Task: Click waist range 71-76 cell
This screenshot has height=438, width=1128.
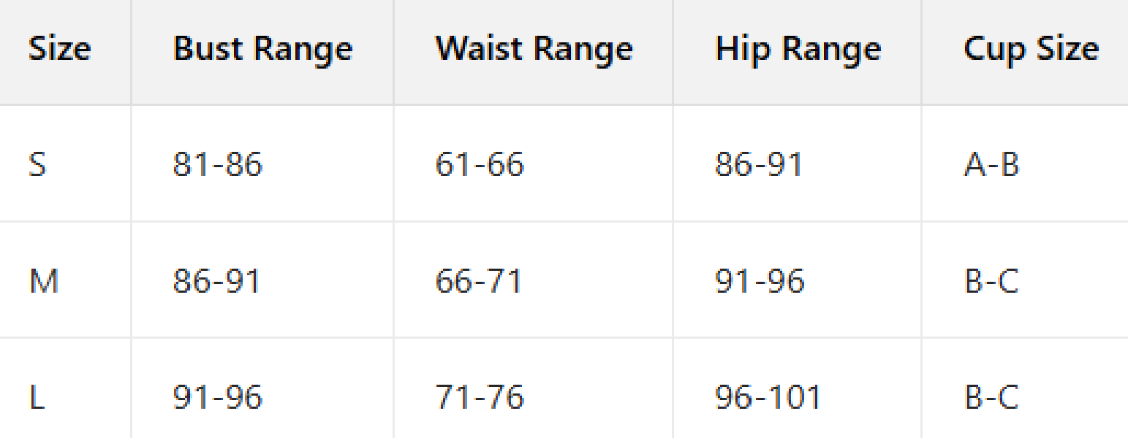Action: [480, 398]
